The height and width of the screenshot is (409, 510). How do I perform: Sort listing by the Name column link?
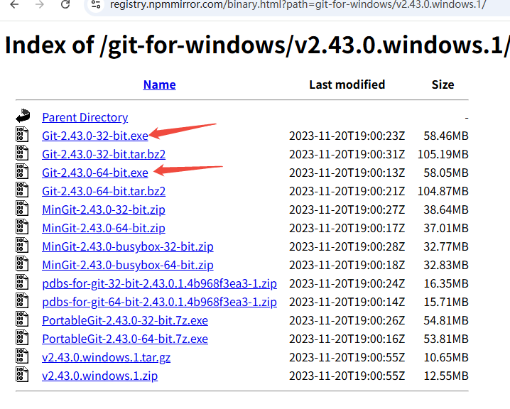(159, 84)
